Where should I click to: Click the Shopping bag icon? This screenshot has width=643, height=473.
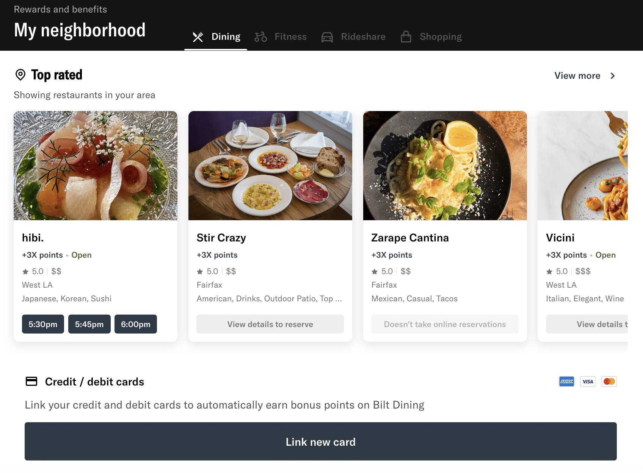coord(406,37)
